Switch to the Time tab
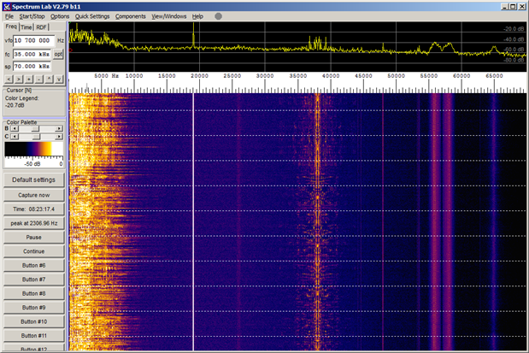The width and height of the screenshot is (529, 353). point(26,27)
